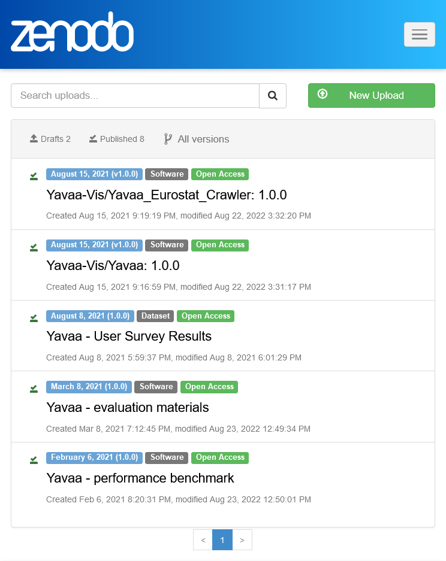Viewport: 446px width, 561px height.
Task: Open the hamburger navigation menu
Action: (x=419, y=35)
